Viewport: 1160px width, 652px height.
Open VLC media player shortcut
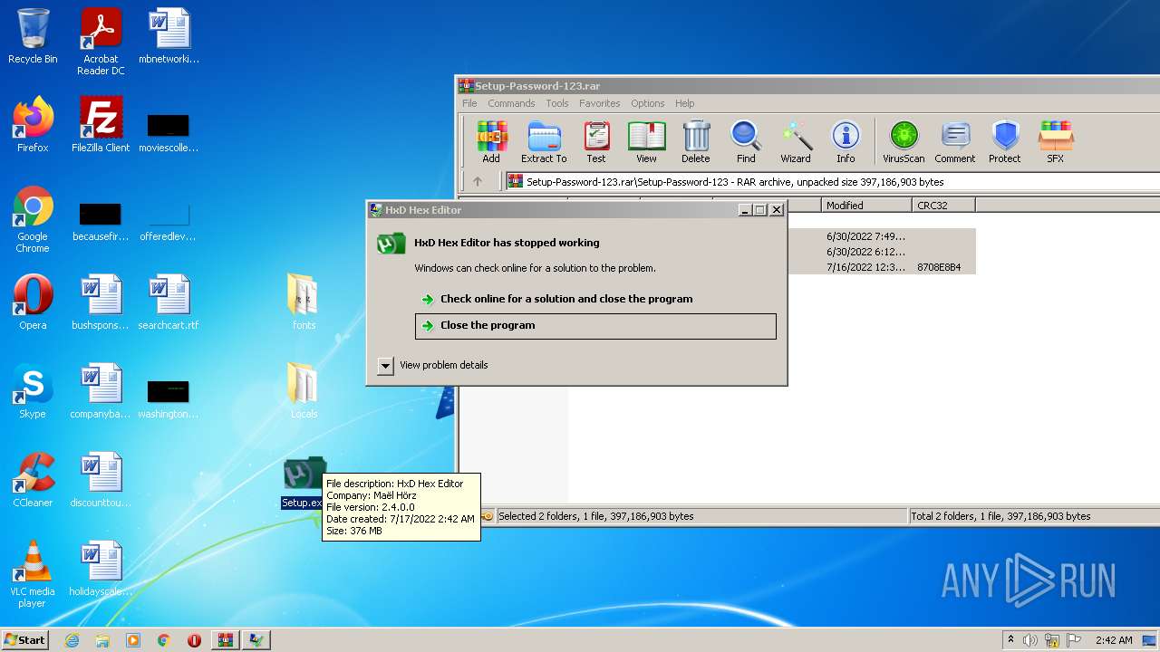click(33, 574)
